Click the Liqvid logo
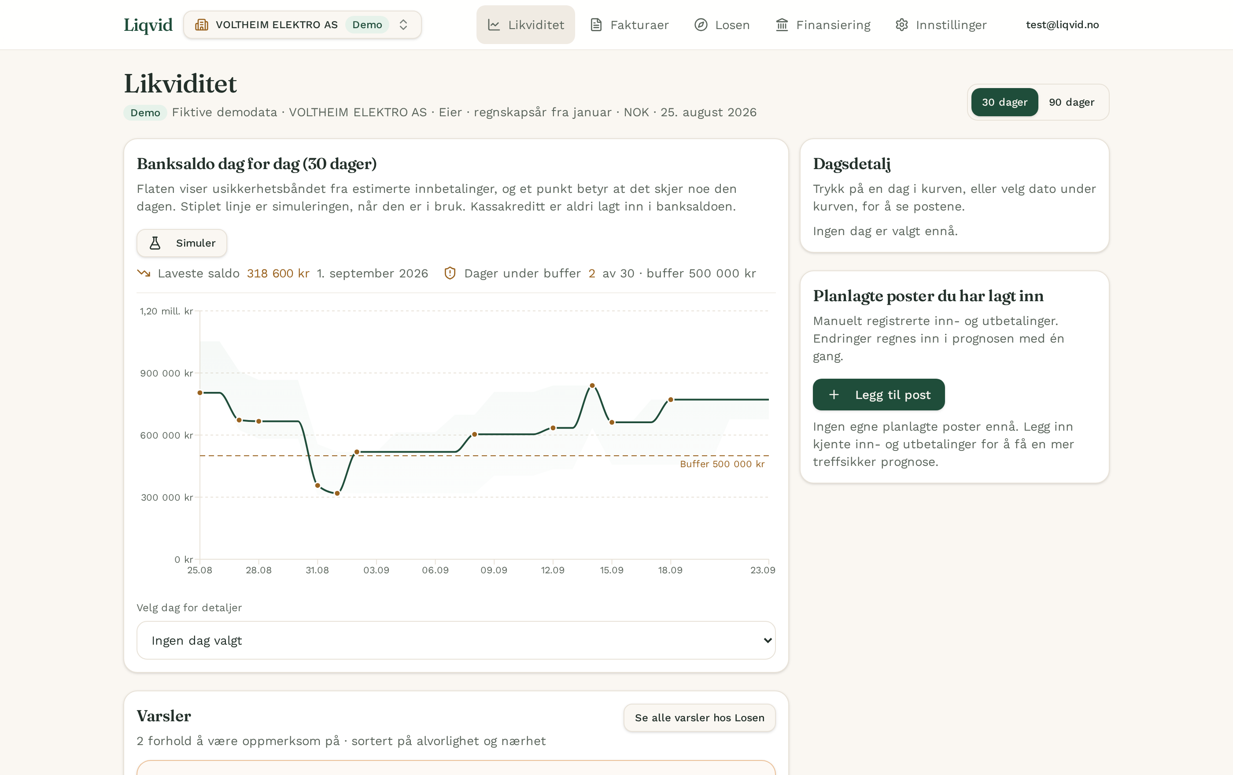 [148, 25]
